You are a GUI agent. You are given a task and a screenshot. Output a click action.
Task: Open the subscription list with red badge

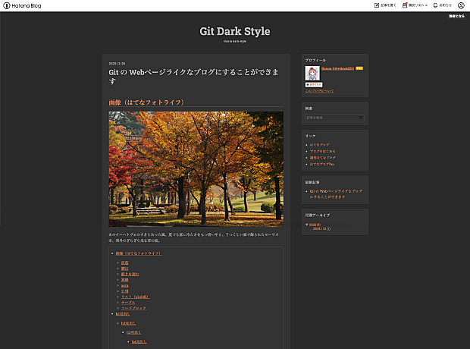[x=415, y=5]
